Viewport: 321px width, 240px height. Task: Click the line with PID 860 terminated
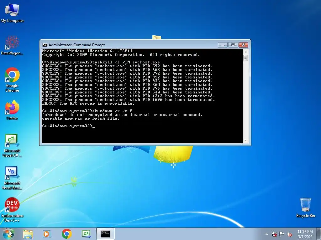click(127, 85)
